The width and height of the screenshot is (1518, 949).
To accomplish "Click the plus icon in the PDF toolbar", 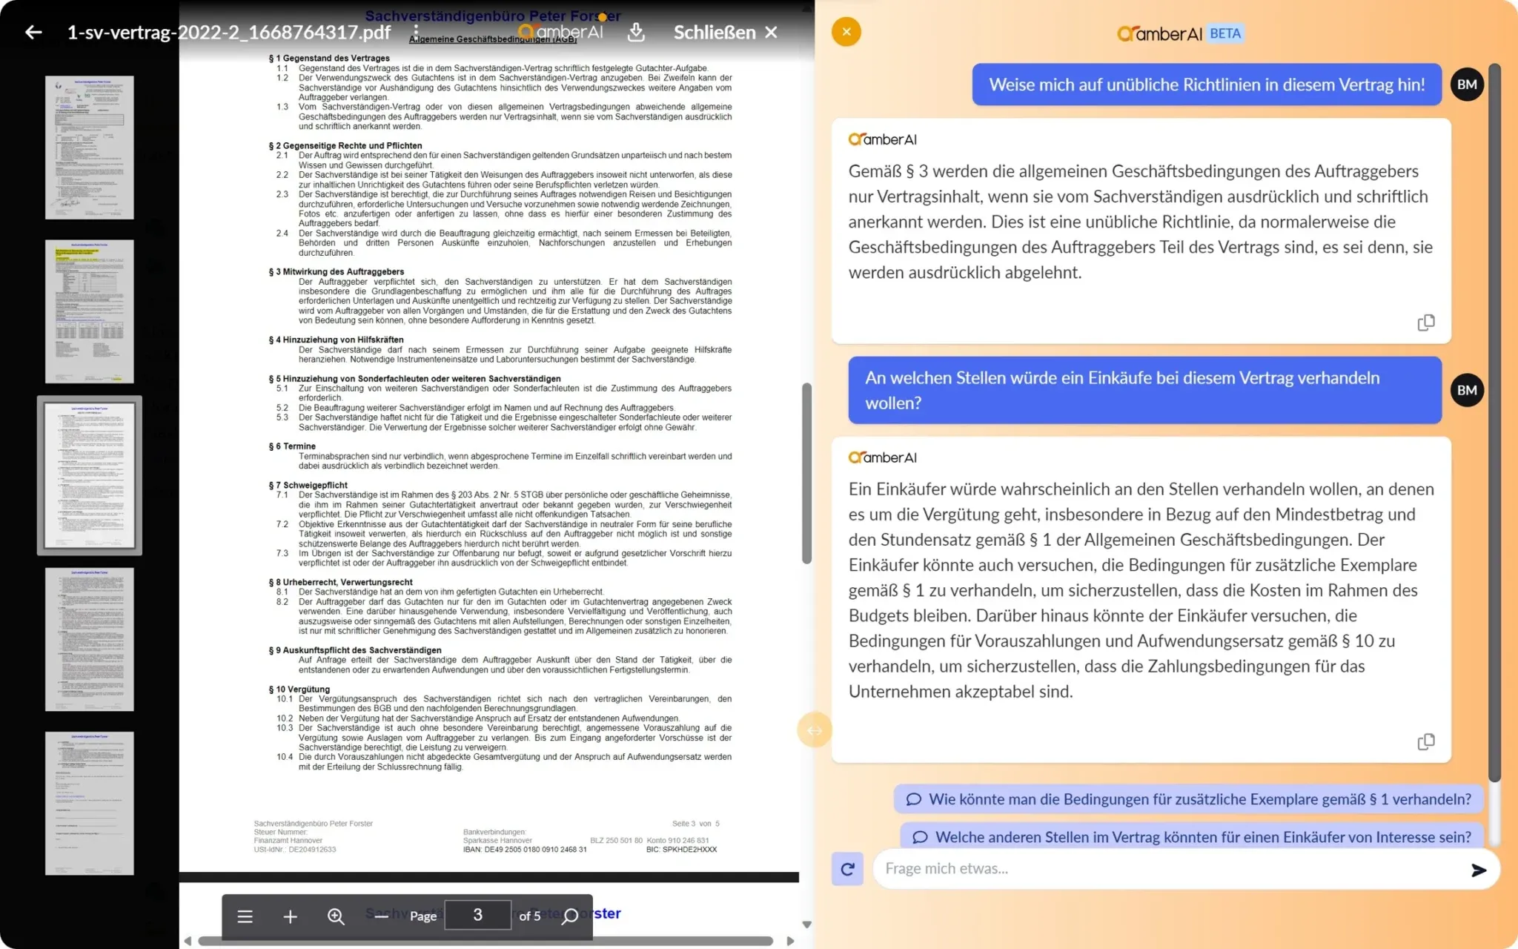I will 291,916.
